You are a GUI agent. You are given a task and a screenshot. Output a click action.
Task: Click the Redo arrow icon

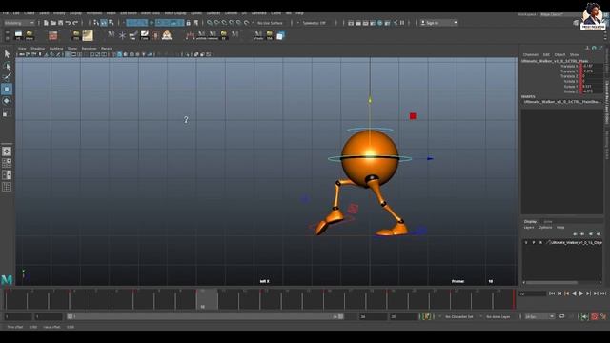[75, 23]
